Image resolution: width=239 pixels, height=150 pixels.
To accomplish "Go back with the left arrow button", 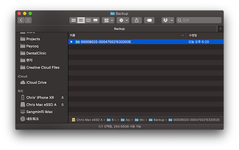I will 21,20.
